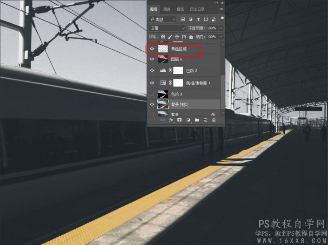
Task: Hide the 色相/饱和度 1 layer
Action: point(152,83)
